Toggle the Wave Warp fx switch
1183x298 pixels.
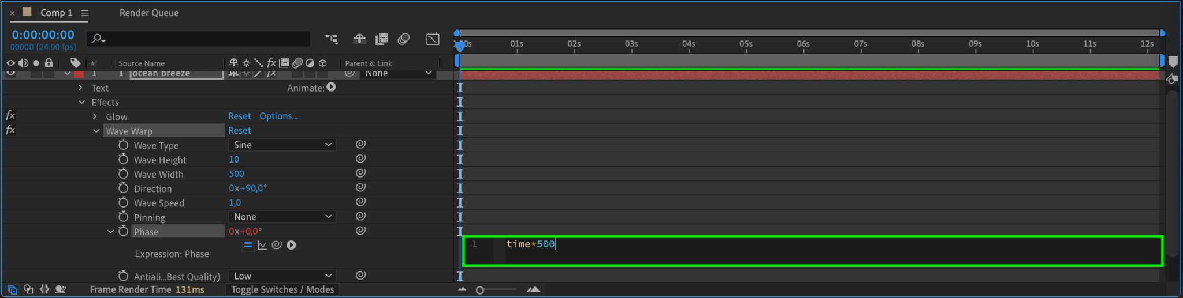[10, 130]
